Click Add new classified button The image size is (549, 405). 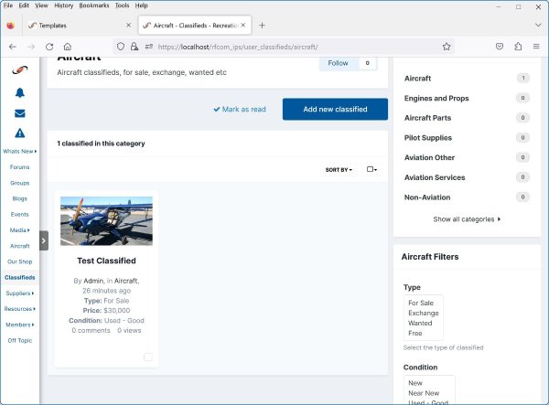335,109
